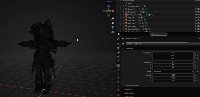
Task: Click the blue Z axis gizmo ball
Action: coord(108,6)
